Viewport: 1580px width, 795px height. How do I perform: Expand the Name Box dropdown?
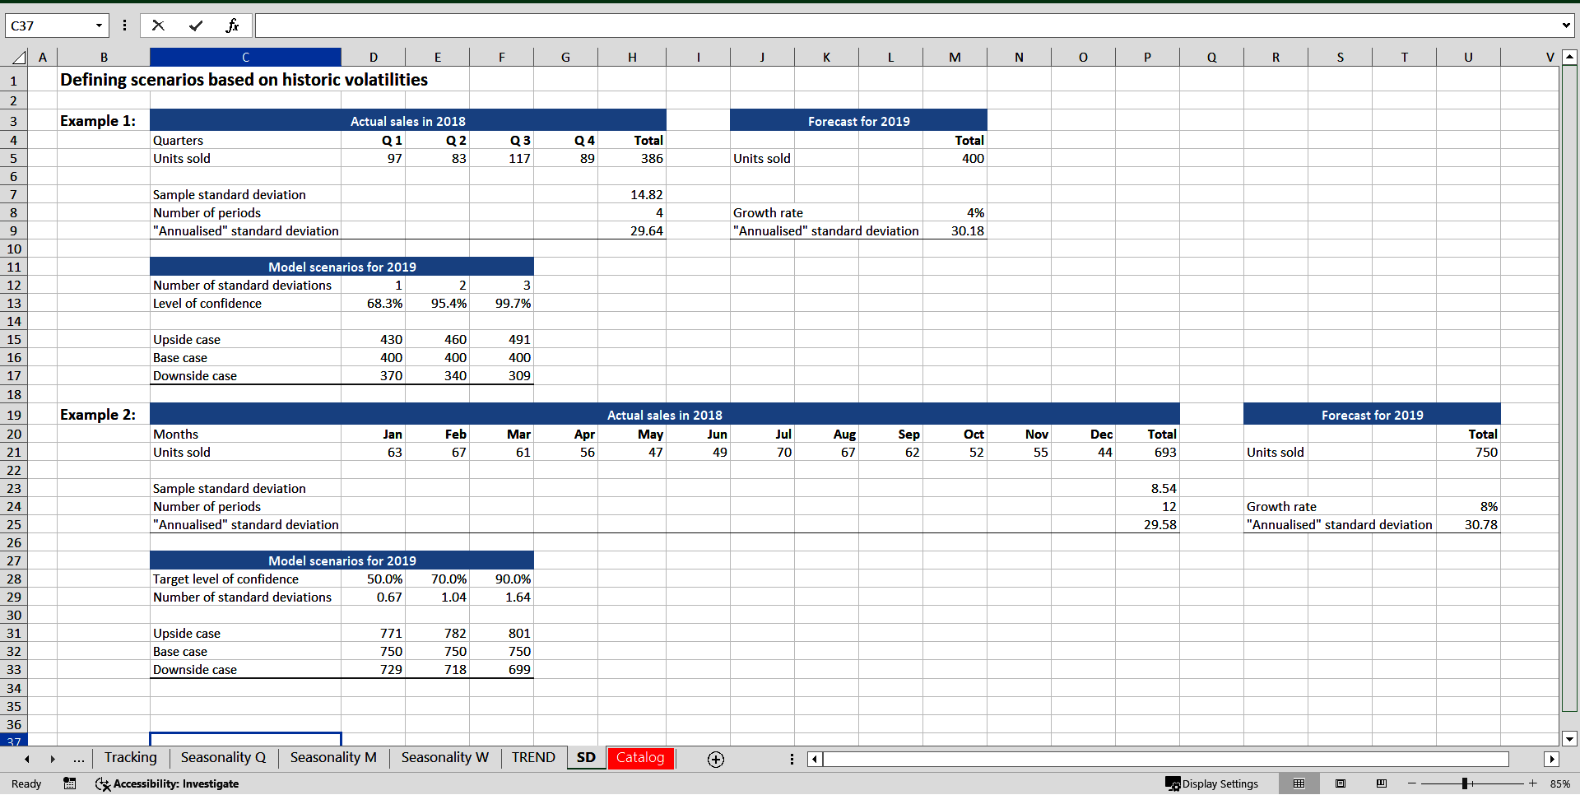point(99,26)
